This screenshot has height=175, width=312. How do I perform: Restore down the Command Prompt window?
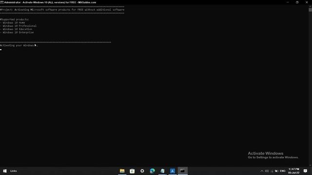pyautogui.click(x=297, y=2)
